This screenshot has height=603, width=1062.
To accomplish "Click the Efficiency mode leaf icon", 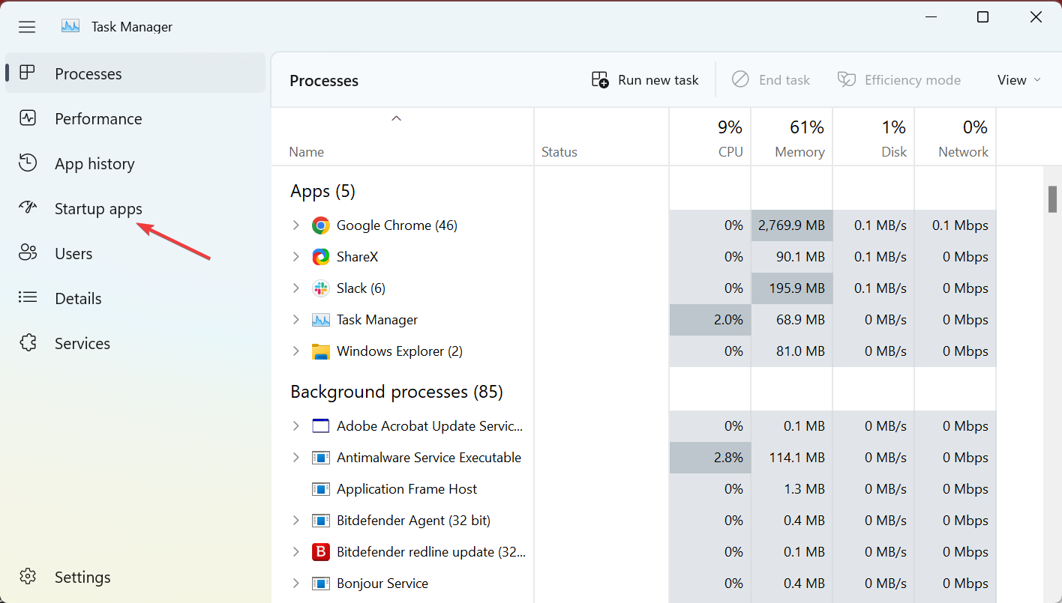I will (x=847, y=80).
